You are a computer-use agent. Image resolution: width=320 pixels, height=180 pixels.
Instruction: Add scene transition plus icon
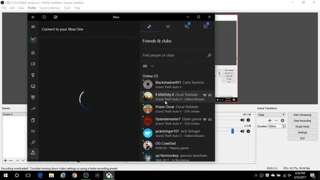[x=270, y=120]
